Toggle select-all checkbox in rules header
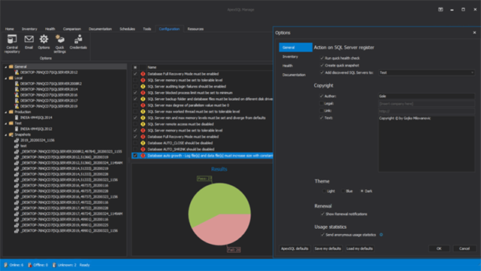The image size is (481, 271). tap(135, 67)
